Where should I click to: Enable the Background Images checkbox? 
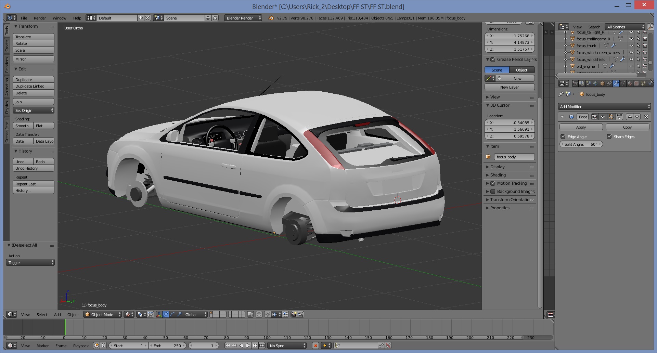tap(493, 192)
